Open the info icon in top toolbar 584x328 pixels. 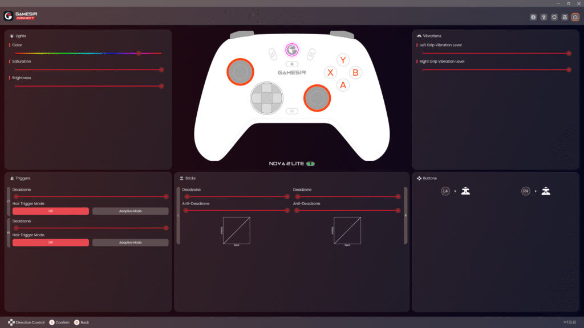(x=533, y=17)
